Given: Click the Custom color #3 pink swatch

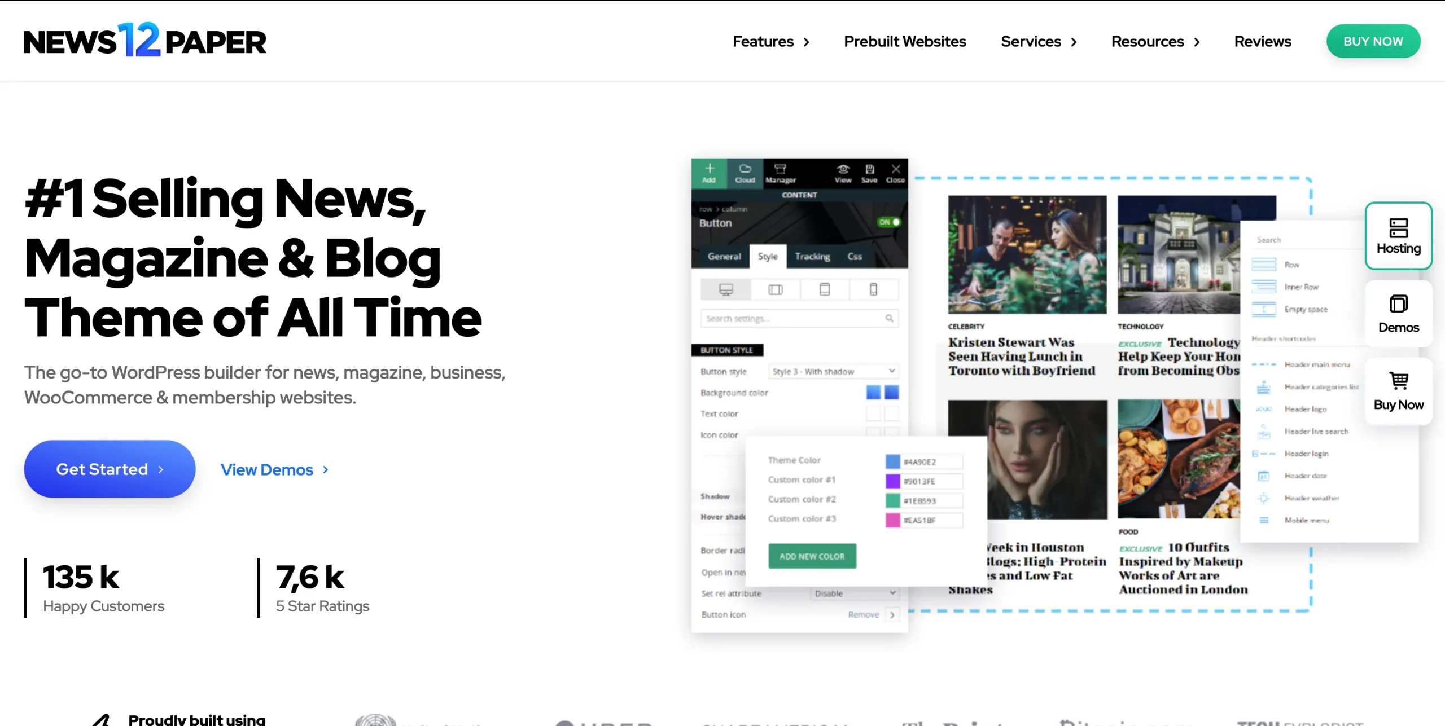Looking at the screenshot, I should click(892, 520).
